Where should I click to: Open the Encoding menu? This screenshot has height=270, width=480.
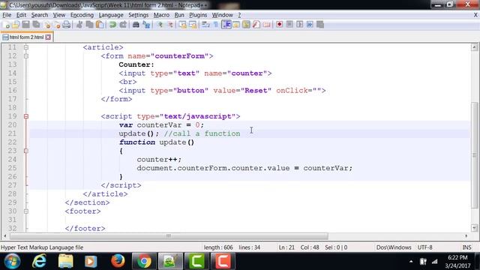click(x=82, y=15)
